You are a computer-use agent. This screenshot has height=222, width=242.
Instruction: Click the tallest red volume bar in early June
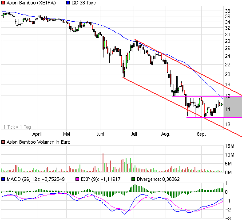click(x=103, y=163)
